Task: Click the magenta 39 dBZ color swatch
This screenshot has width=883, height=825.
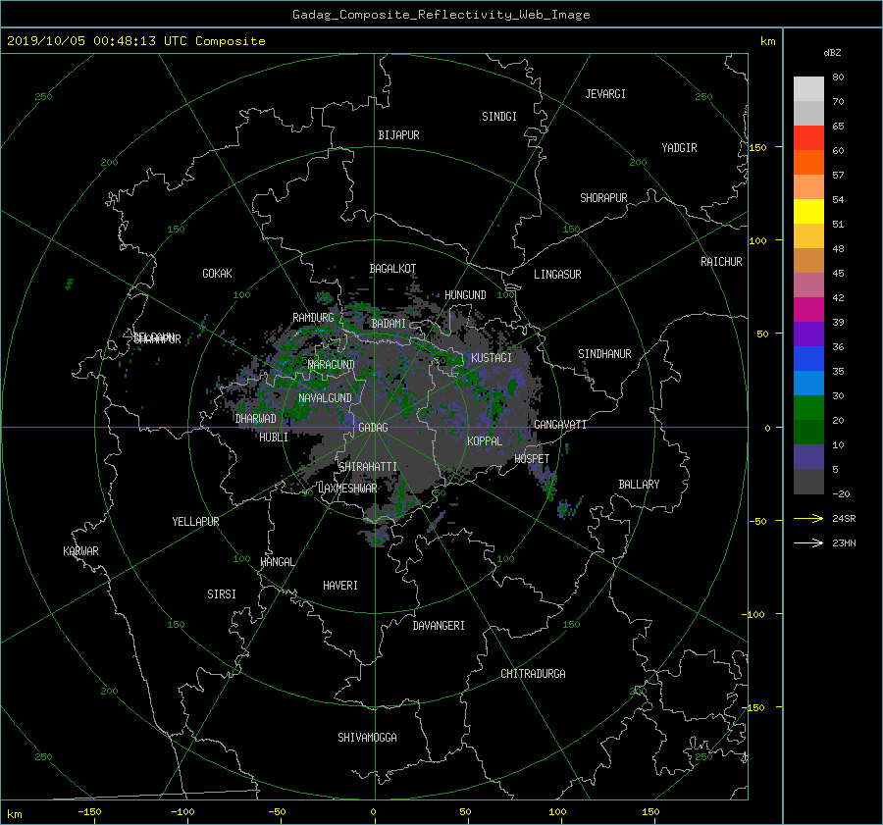Action: click(808, 309)
